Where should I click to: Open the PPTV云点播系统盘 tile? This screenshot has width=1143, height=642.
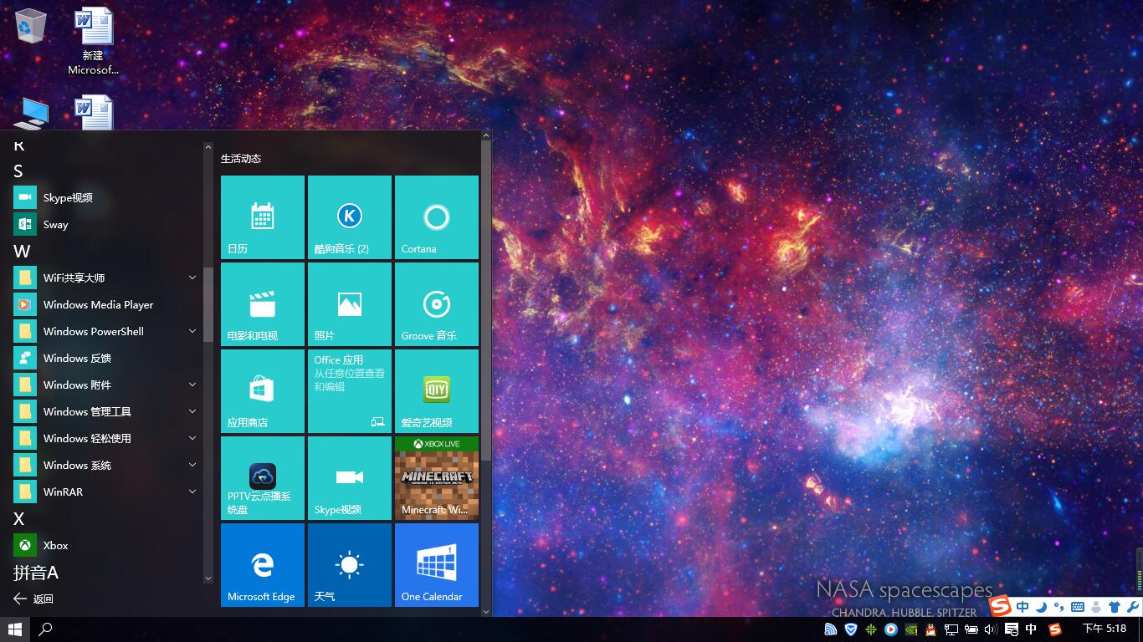[x=263, y=478]
